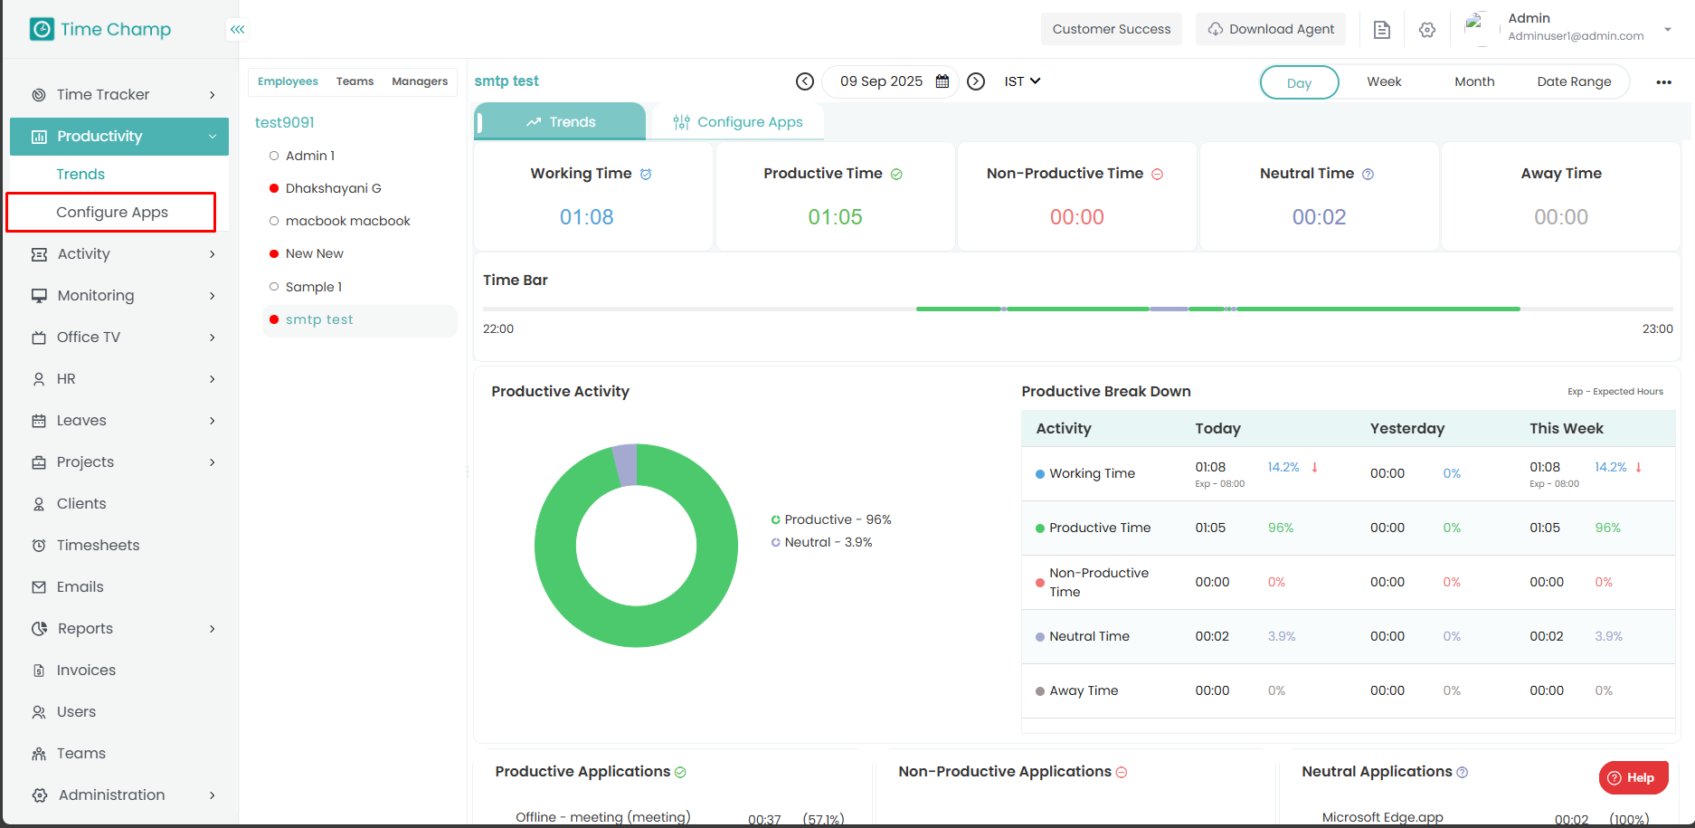The image size is (1695, 828).
Task: Select employee Dhakshayani G from list
Action: click(x=333, y=188)
